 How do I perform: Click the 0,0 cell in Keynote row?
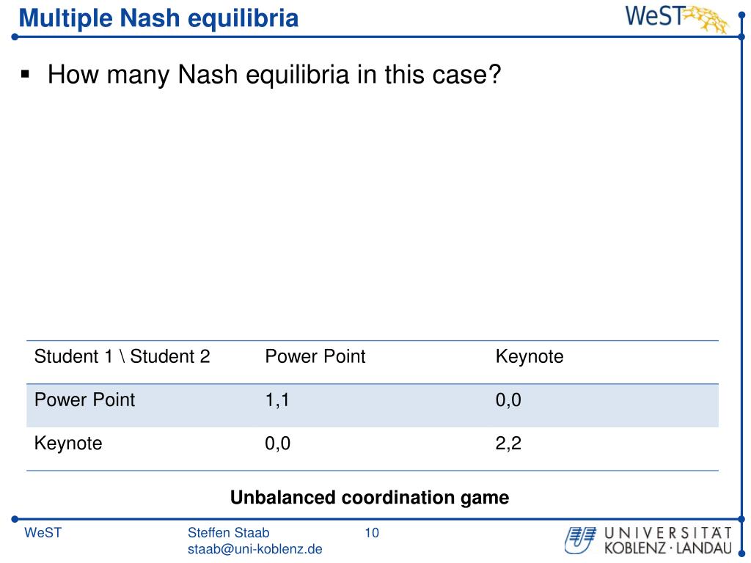(x=278, y=444)
